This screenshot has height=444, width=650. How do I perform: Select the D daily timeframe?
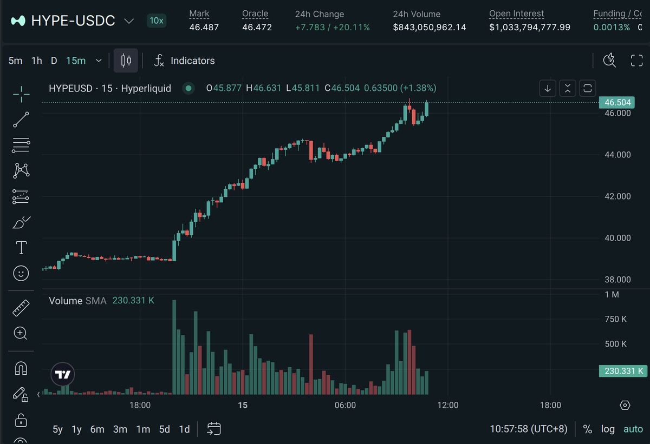point(54,61)
